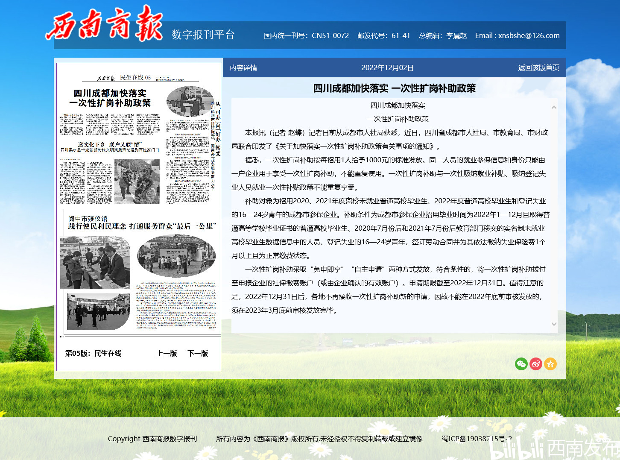Open 阆中市殡仪馆 article in page thumbnail
Screen dimensions: 620x460
(x=142, y=223)
